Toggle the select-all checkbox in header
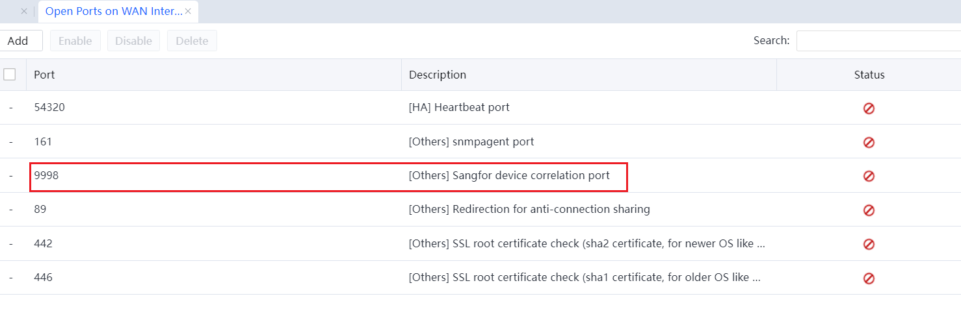Viewport: 961px width, 331px height. pos(10,75)
